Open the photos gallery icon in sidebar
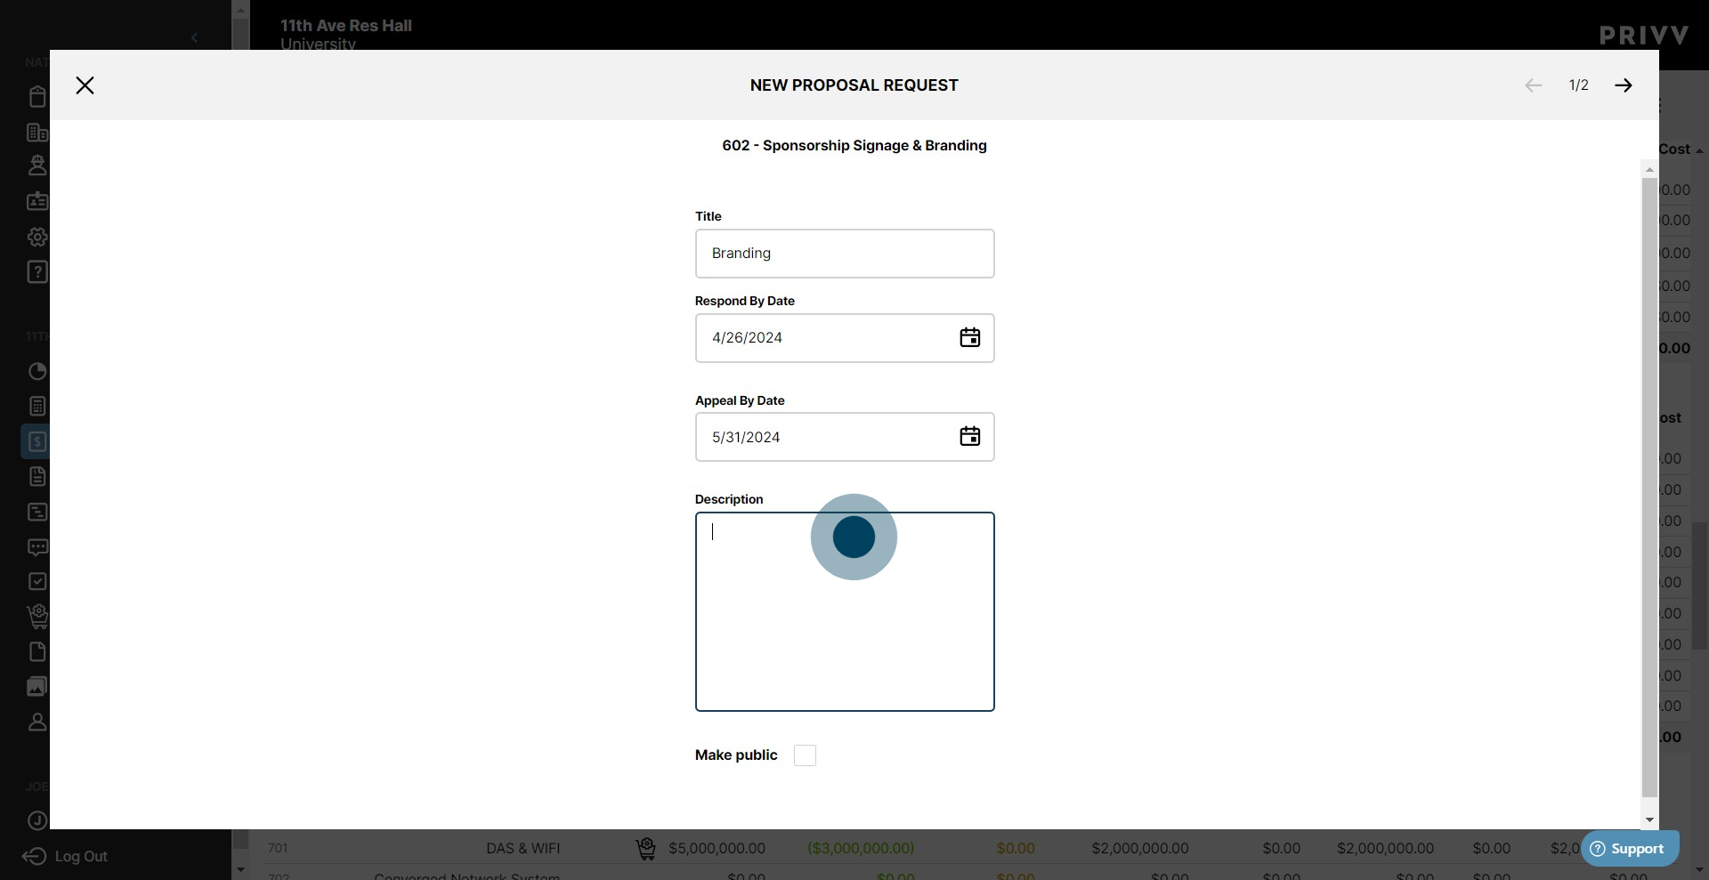 pos(37,687)
